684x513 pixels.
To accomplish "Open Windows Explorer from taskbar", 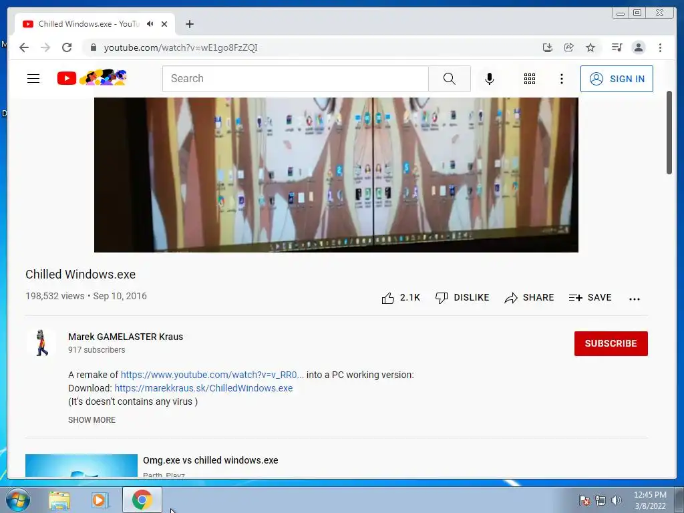I will [59, 500].
